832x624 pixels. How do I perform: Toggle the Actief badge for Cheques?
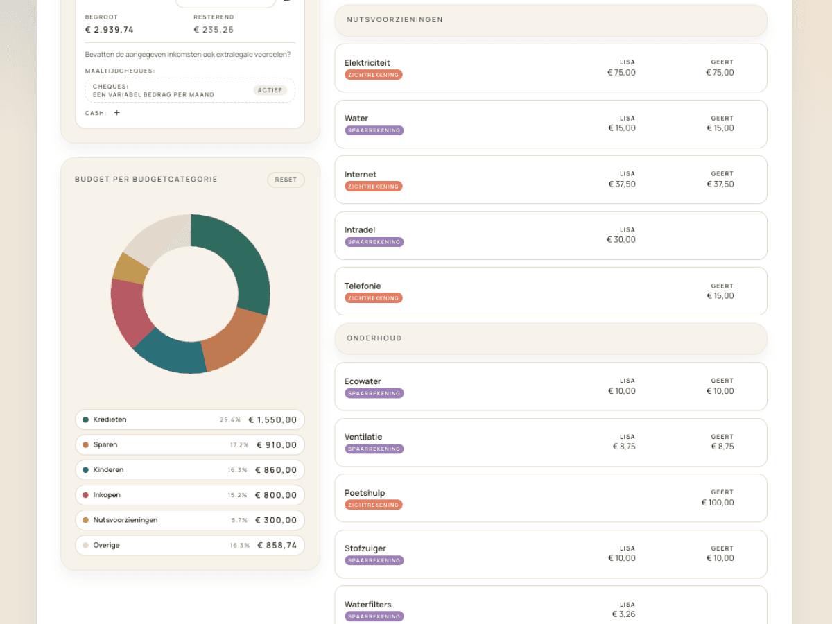tap(270, 90)
